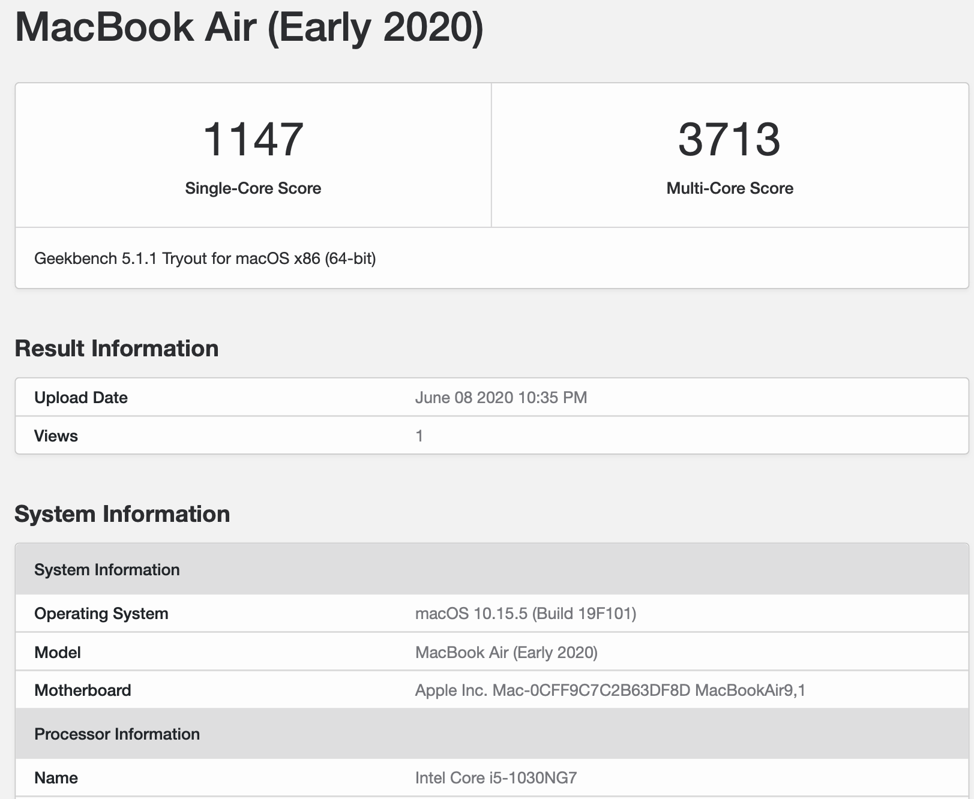Click the large System Information section heading
The height and width of the screenshot is (799, 974).
click(122, 514)
